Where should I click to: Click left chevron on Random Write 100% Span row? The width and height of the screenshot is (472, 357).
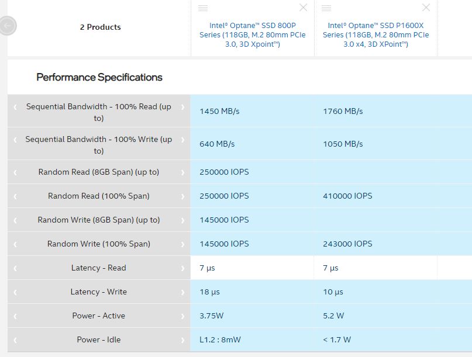coord(15,244)
